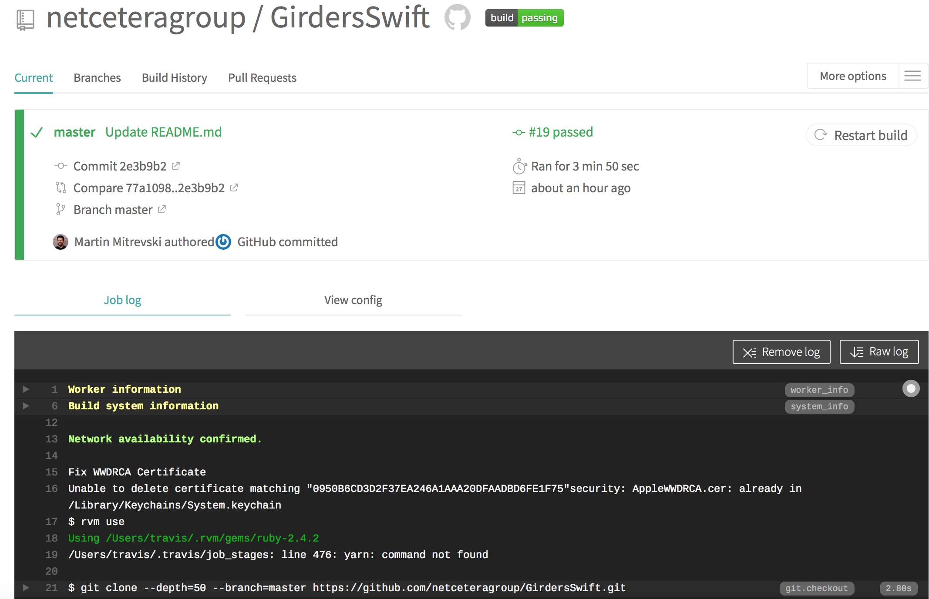The height and width of the screenshot is (599, 929).
Task: Open the More options dropdown
Action: pyautogui.click(x=852, y=76)
